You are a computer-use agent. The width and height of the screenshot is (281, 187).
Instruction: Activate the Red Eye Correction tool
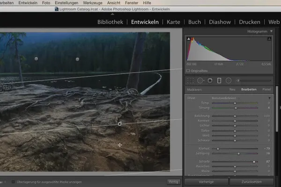(x=210, y=81)
